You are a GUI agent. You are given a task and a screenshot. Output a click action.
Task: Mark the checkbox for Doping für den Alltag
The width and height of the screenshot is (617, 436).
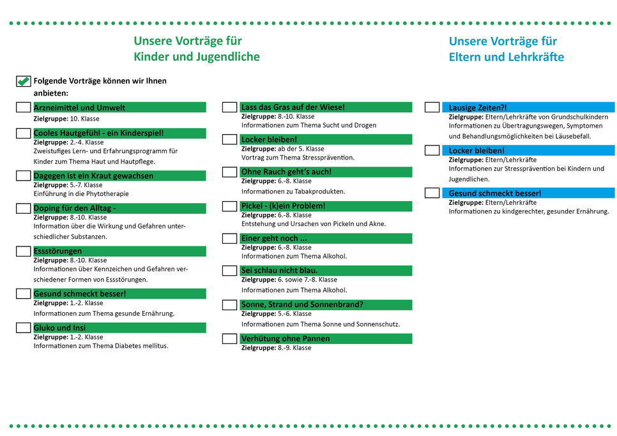(x=24, y=208)
